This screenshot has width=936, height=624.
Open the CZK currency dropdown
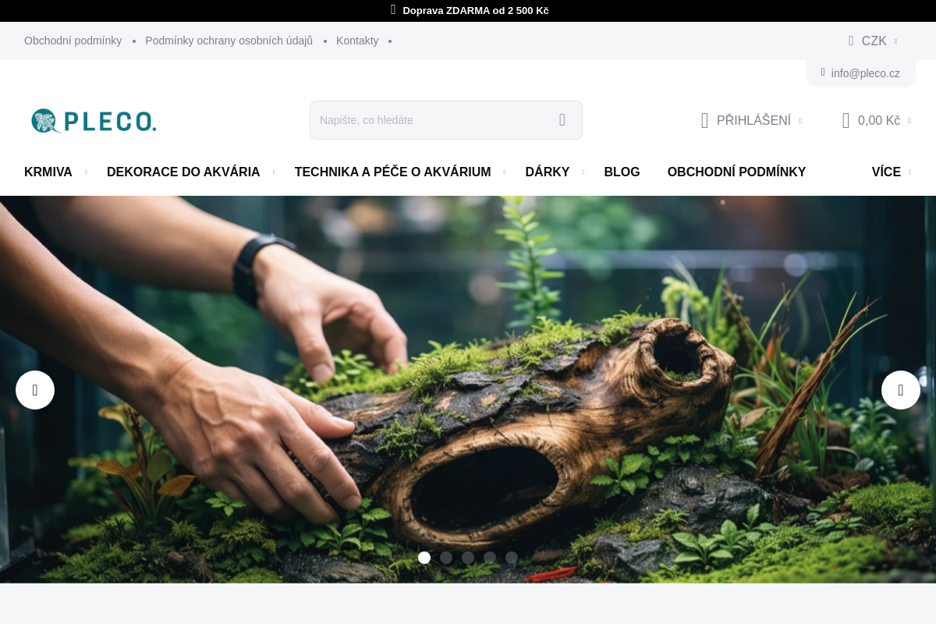coord(874,41)
